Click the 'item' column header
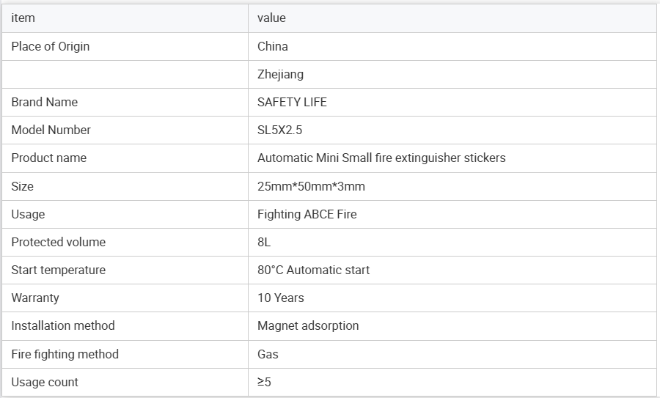 pyautogui.click(x=23, y=18)
